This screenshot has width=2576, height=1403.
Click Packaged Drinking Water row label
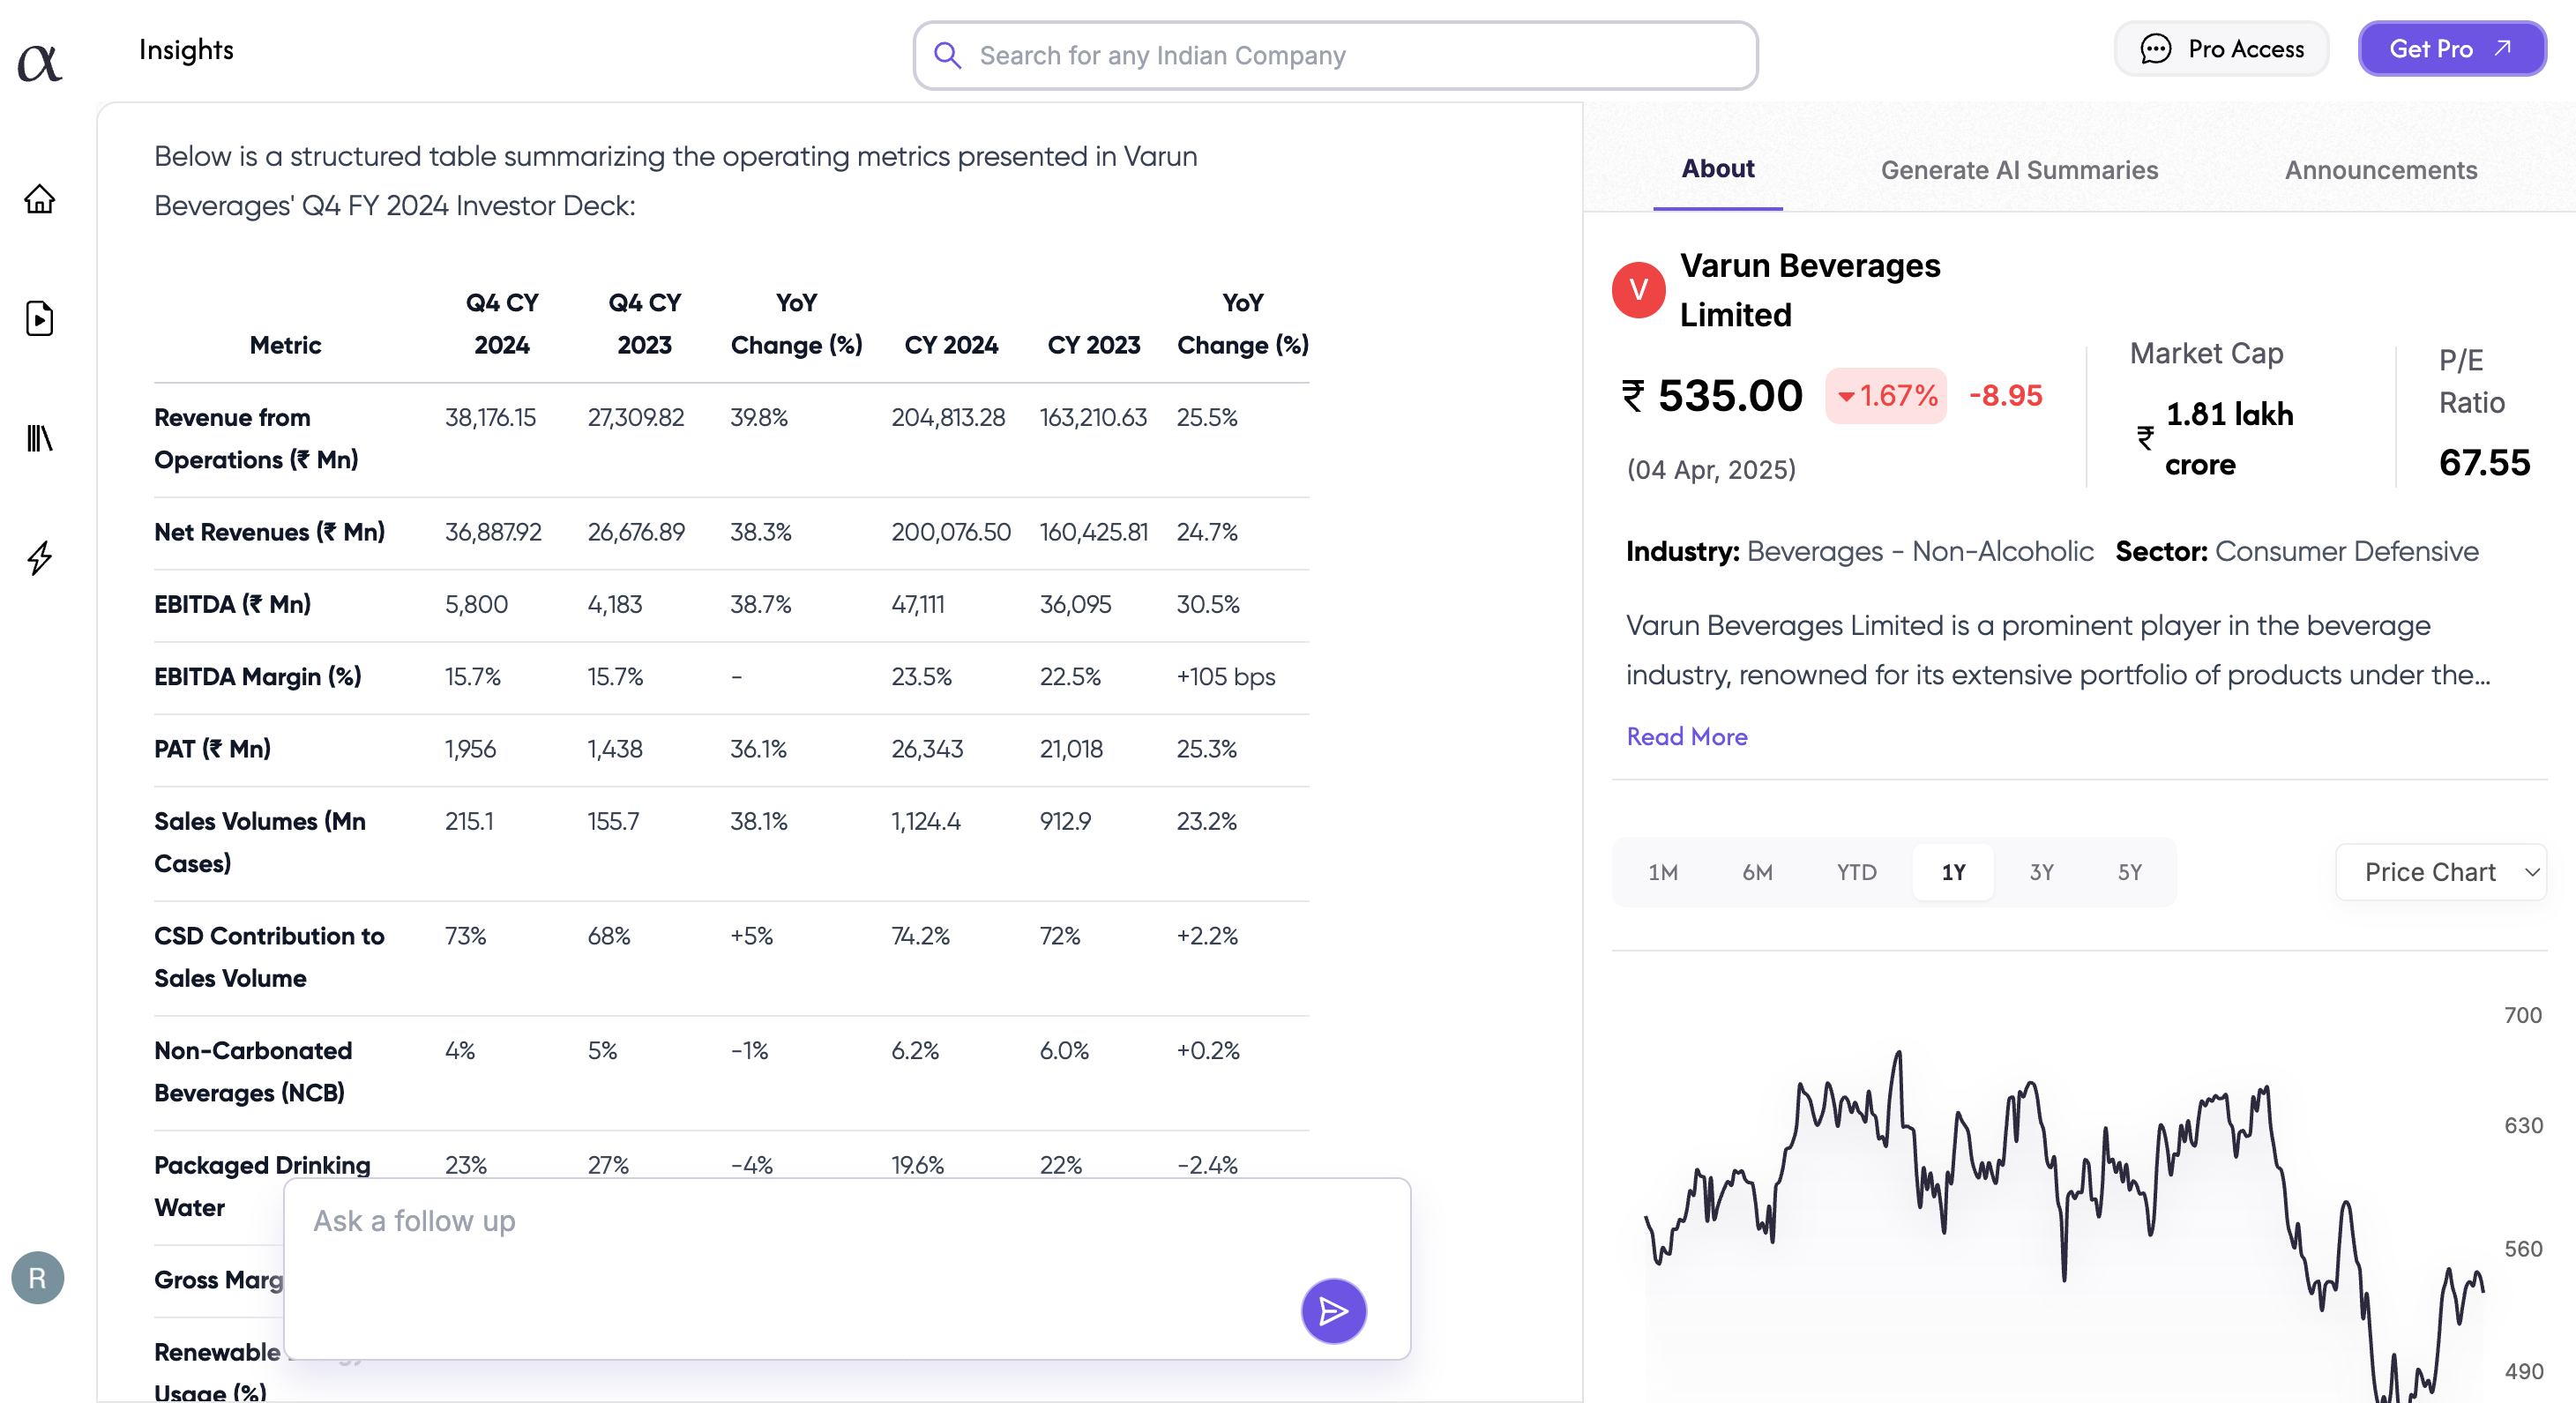click(x=262, y=1186)
